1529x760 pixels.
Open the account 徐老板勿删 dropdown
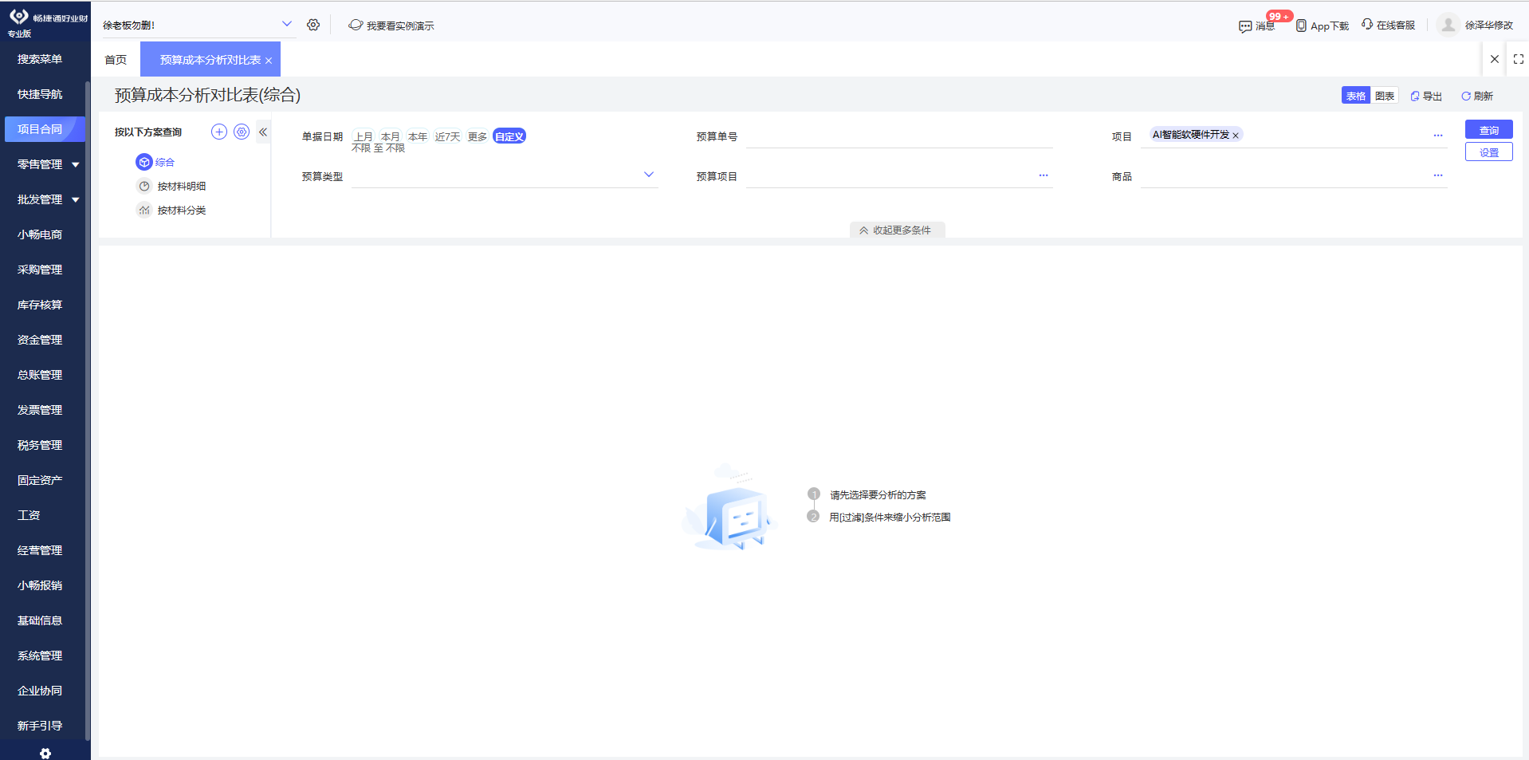[x=286, y=24]
